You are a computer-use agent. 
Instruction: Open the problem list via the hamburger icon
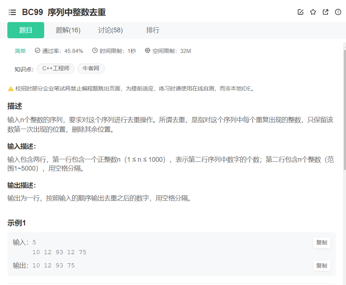click(12, 12)
